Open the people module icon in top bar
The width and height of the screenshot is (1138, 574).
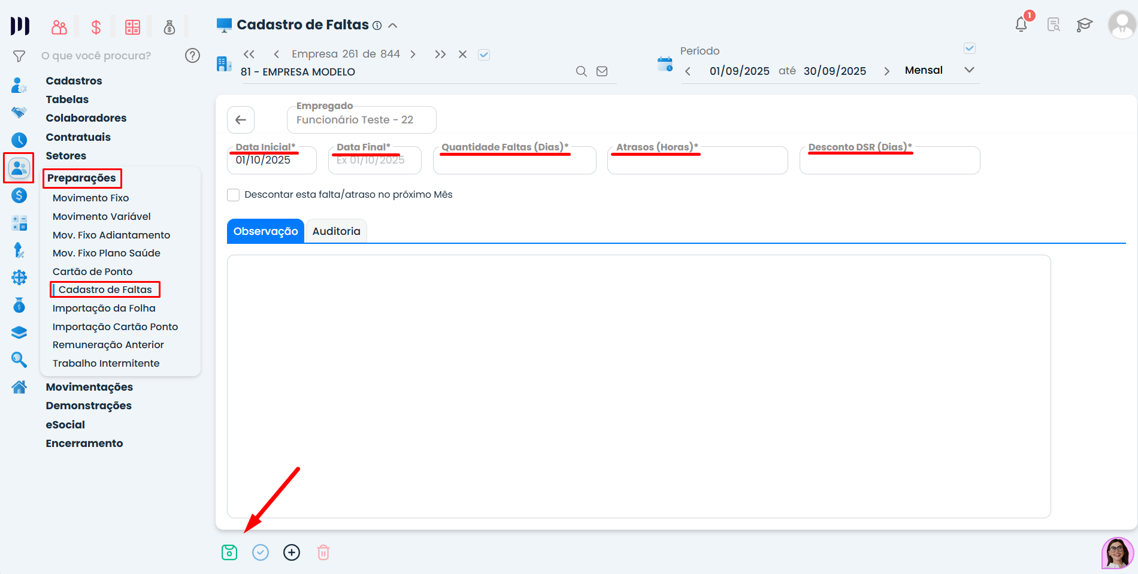(x=59, y=27)
